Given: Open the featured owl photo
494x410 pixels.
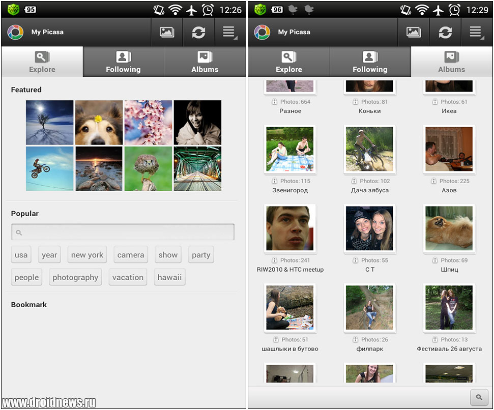Looking at the screenshot, I should 149,169.
